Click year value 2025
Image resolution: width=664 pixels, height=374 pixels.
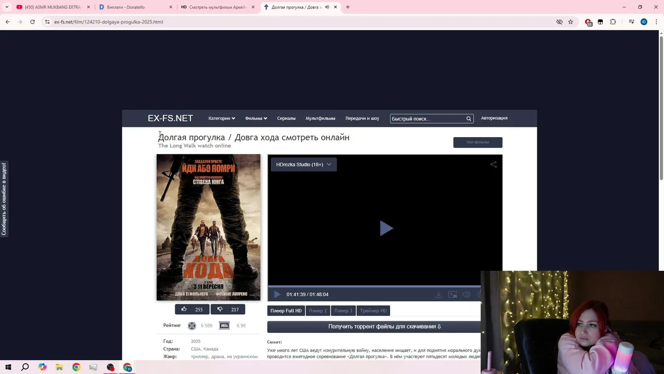[196, 341]
